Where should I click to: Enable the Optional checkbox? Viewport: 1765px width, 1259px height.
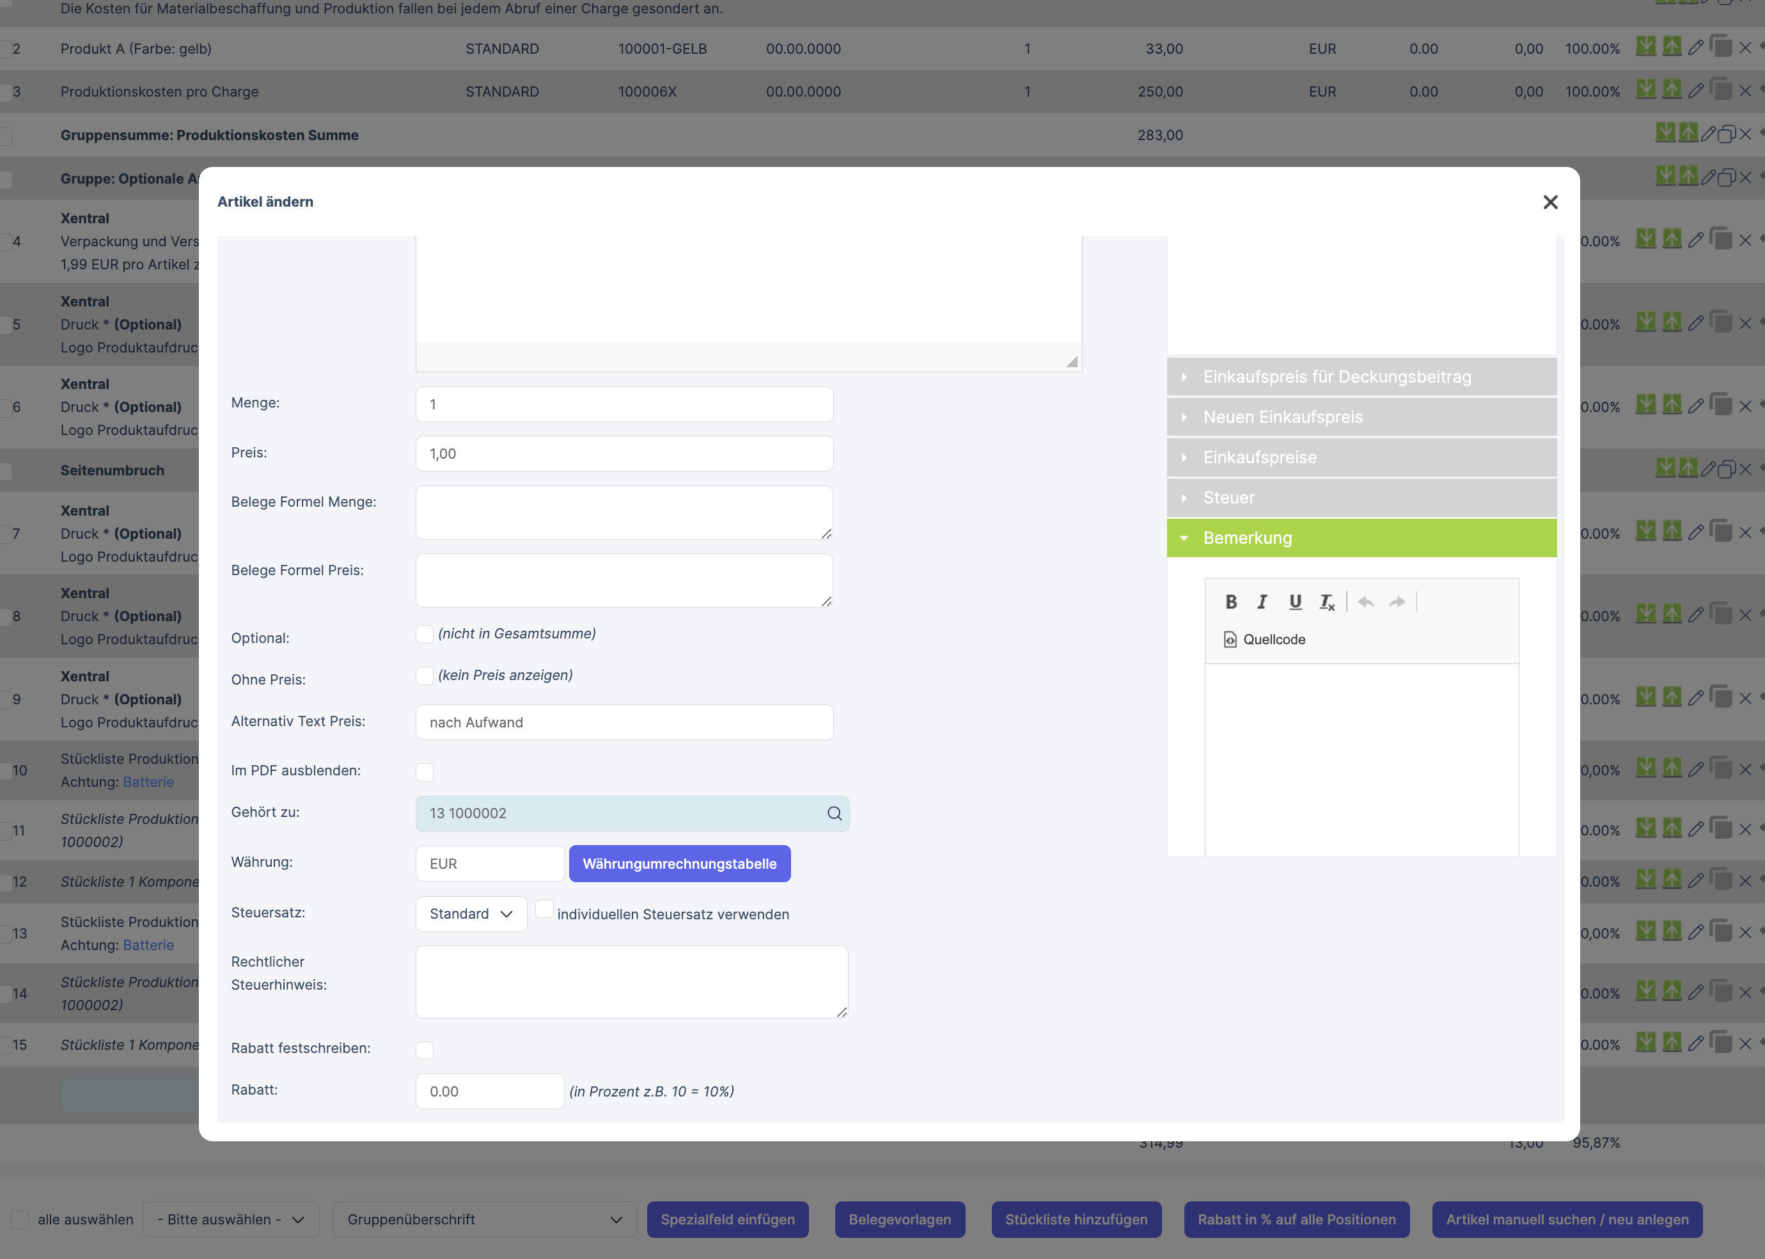point(425,634)
